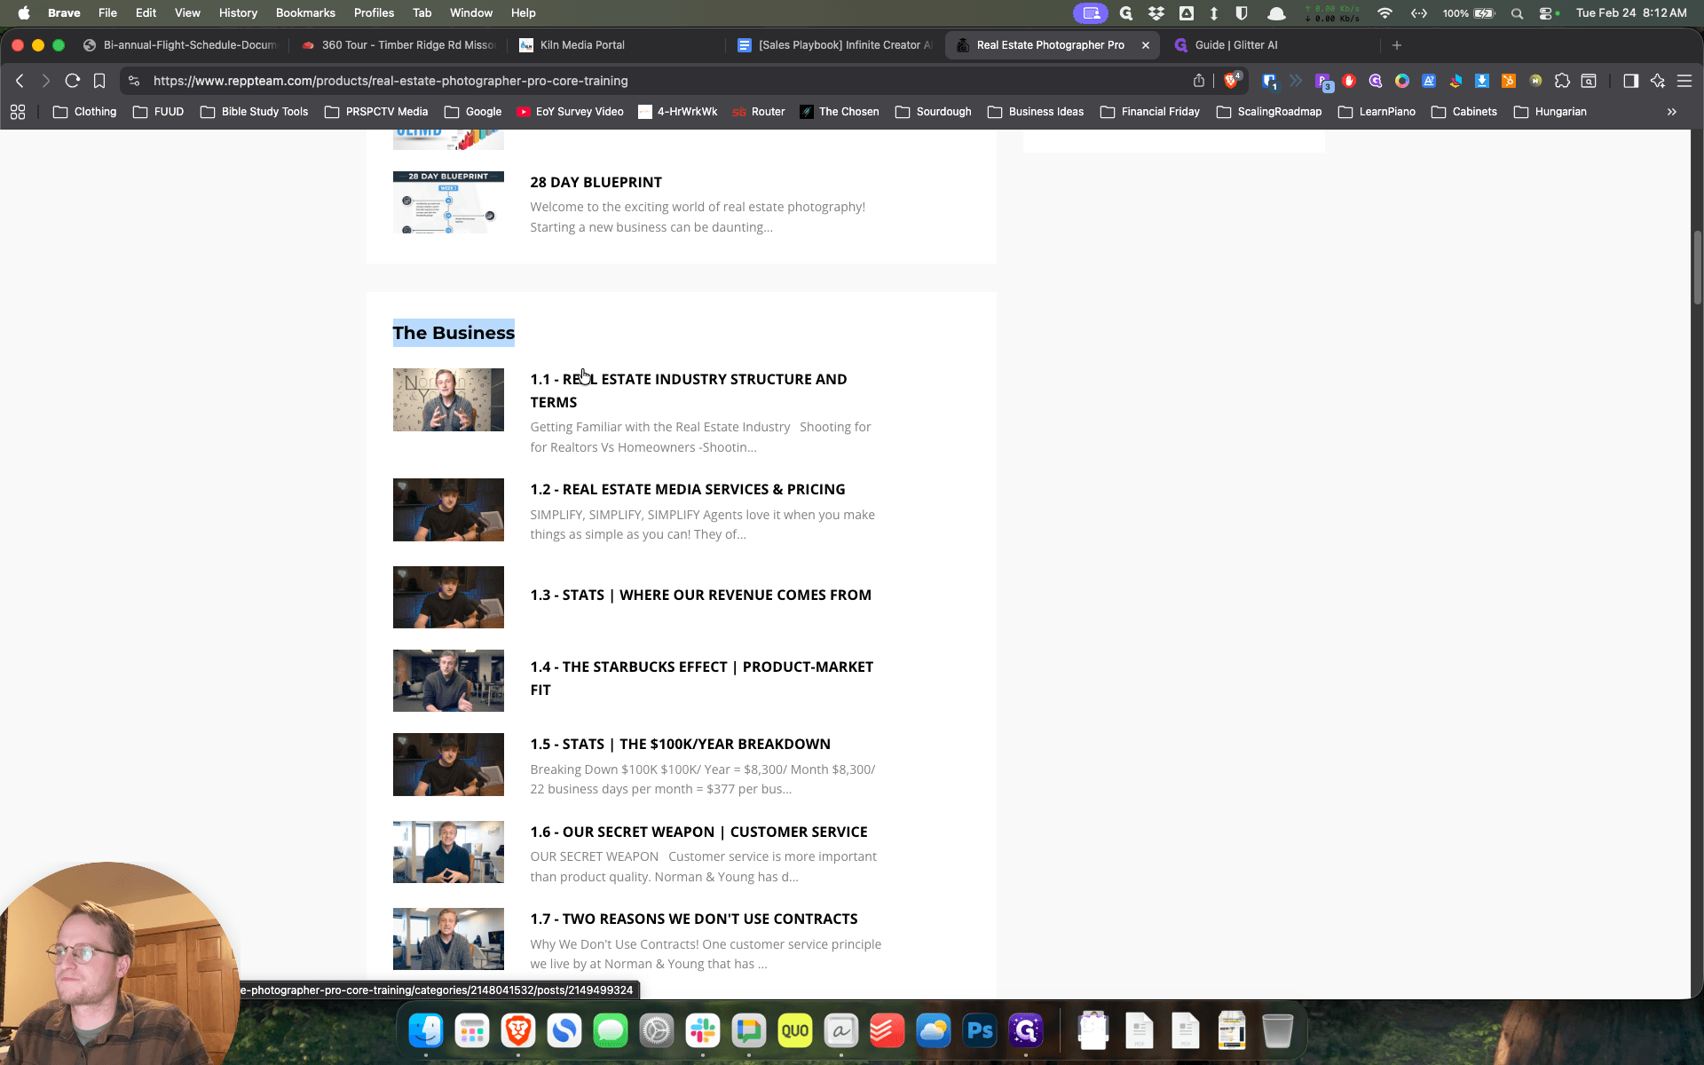This screenshot has width=1704, height=1065.
Task: Open Slack from the Dock
Action: [703, 1030]
